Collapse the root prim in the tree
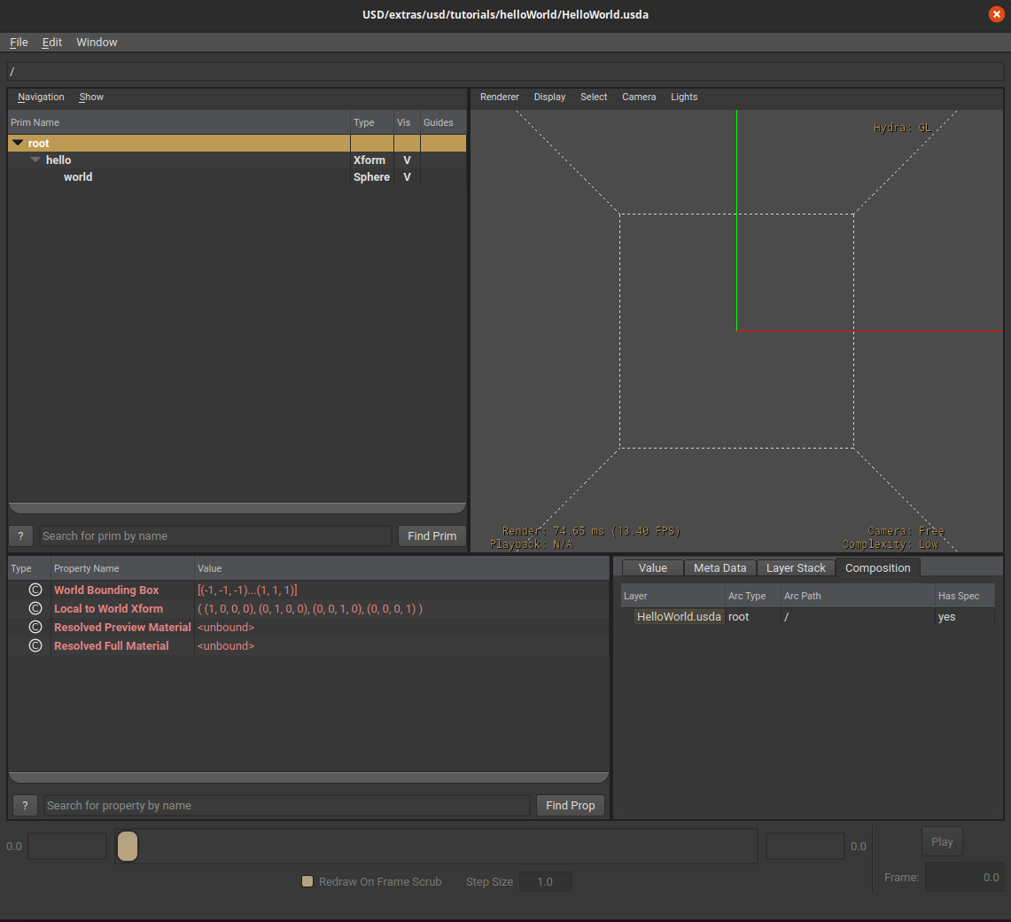 pos(18,143)
